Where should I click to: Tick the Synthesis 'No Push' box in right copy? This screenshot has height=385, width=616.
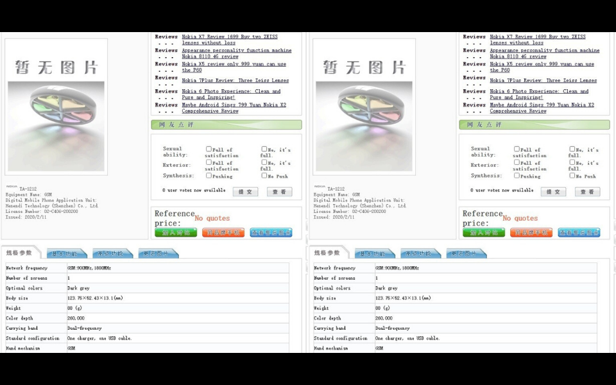tap(572, 176)
